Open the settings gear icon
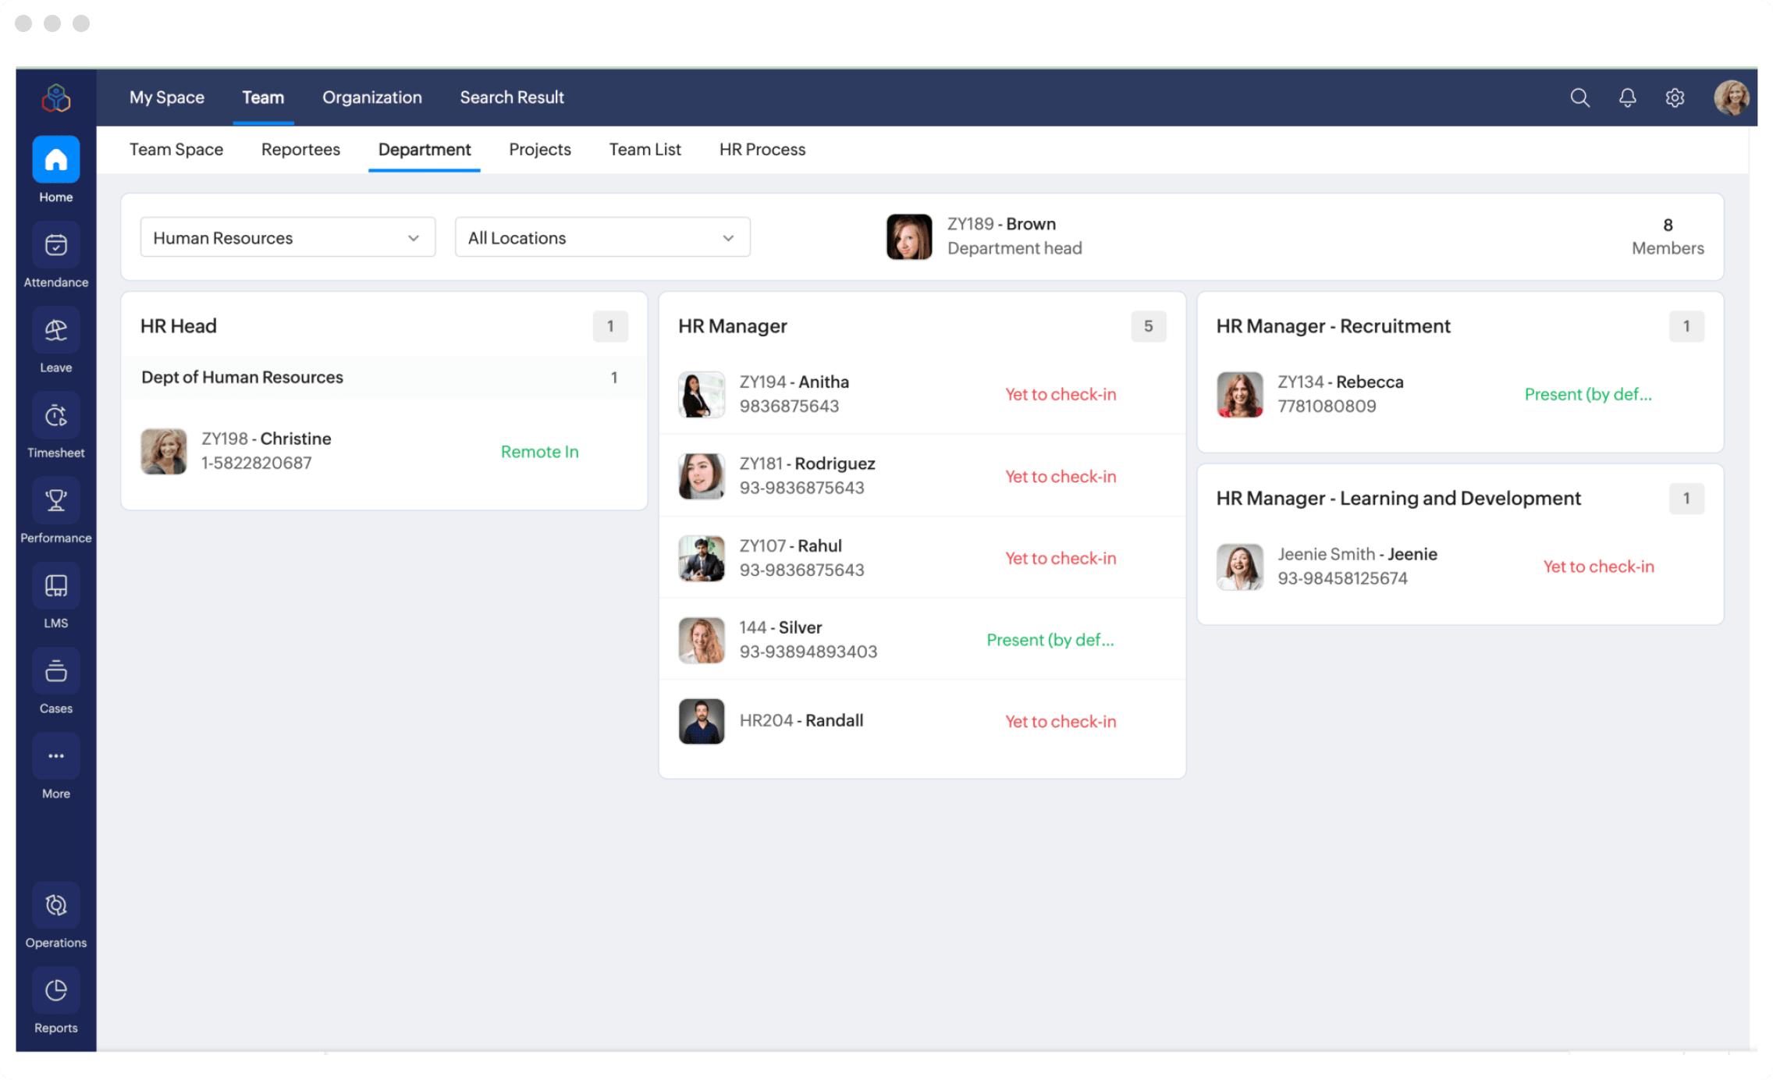Image resolution: width=1773 pixels, height=1080 pixels. (x=1675, y=98)
